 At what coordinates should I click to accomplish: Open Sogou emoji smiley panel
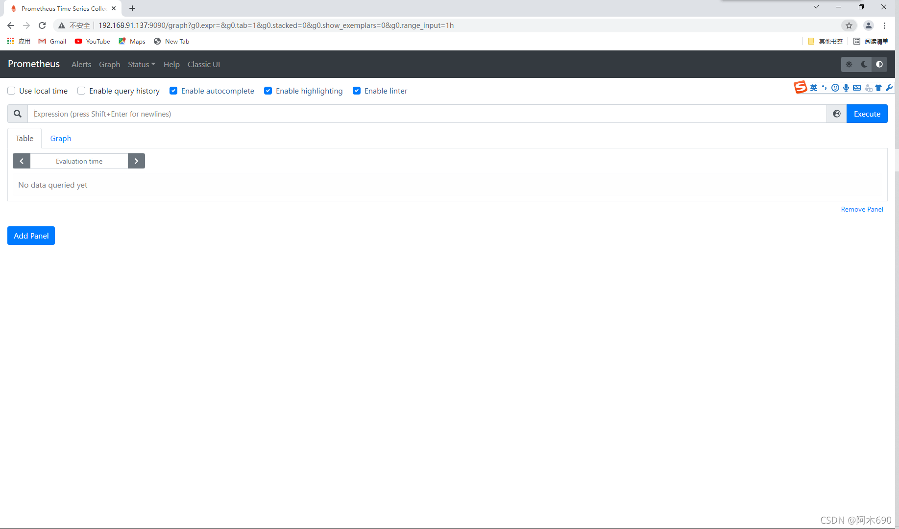[835, 88]
